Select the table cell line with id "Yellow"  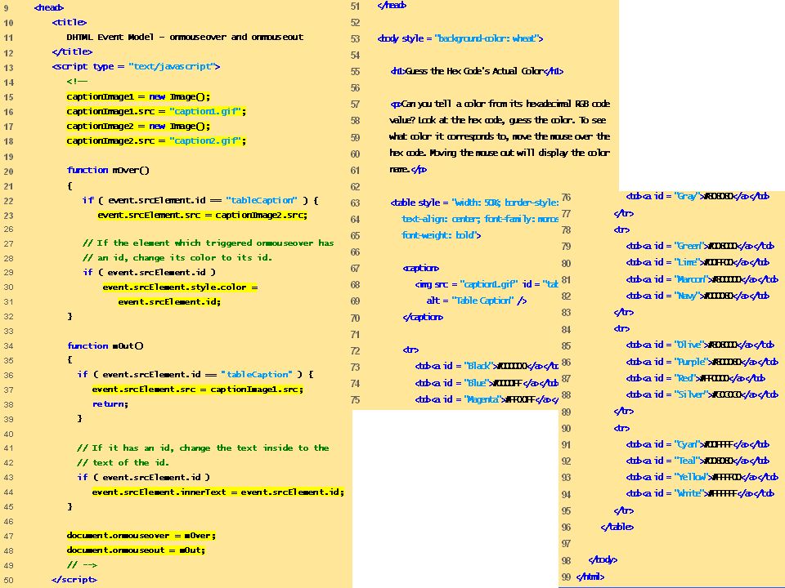702,477
